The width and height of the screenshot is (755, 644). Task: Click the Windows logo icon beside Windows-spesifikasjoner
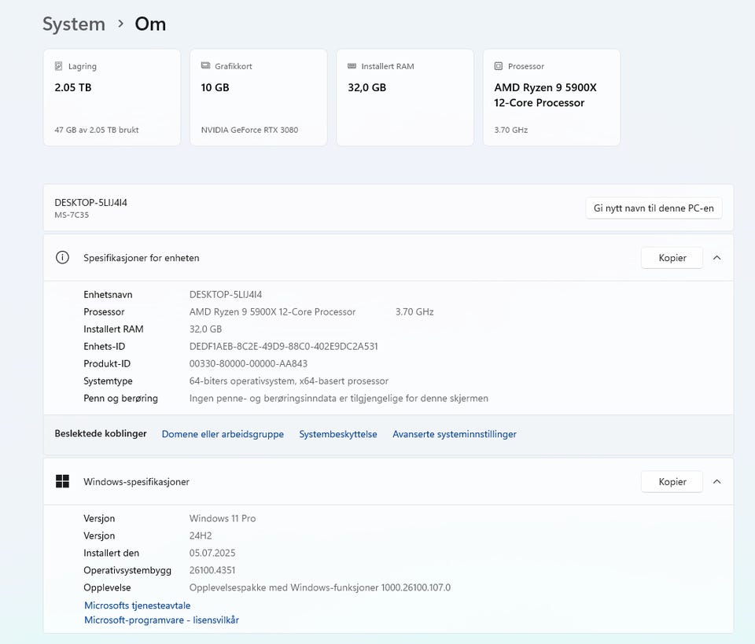63,482
